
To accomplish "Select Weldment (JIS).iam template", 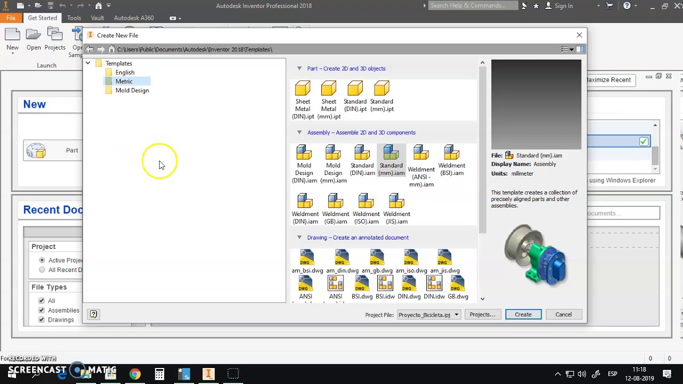I will pos(396,209).
